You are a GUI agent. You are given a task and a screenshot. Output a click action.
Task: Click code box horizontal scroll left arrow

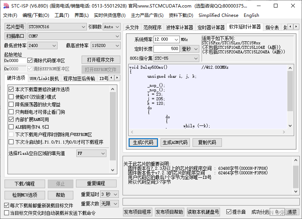132,132
